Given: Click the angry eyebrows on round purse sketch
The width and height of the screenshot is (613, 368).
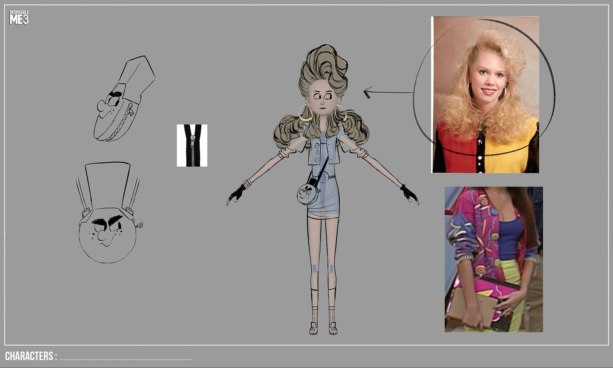Looking at the screenshot, I should pos(107,221).
